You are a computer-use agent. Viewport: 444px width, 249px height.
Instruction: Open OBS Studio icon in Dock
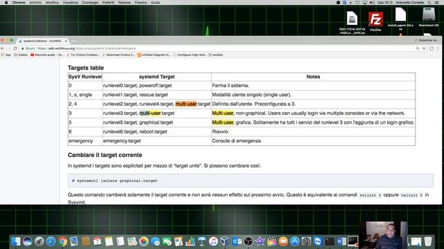coord(248,241)
